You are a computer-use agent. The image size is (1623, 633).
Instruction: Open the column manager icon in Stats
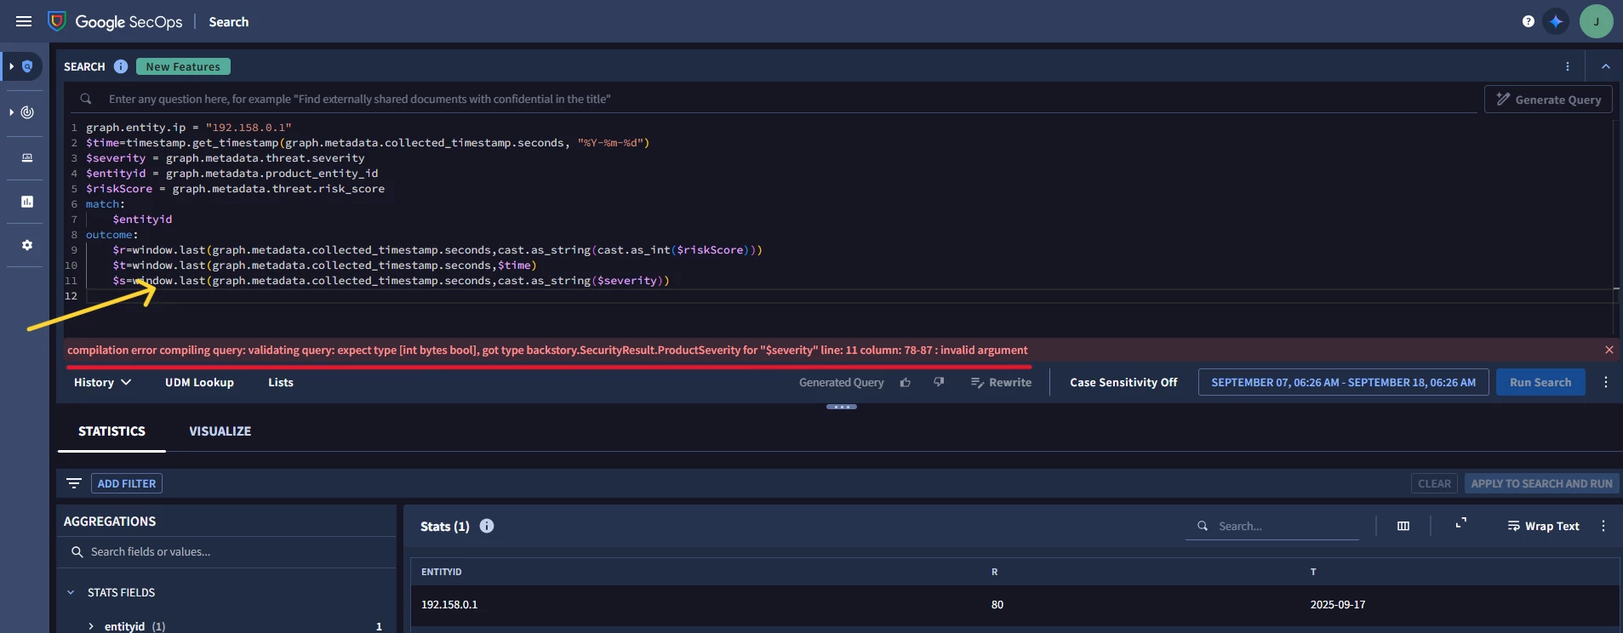(x=1403, y=526)
